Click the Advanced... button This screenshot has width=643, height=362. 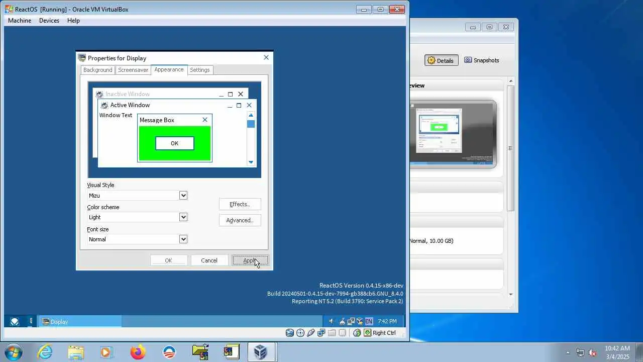point(240,220)
